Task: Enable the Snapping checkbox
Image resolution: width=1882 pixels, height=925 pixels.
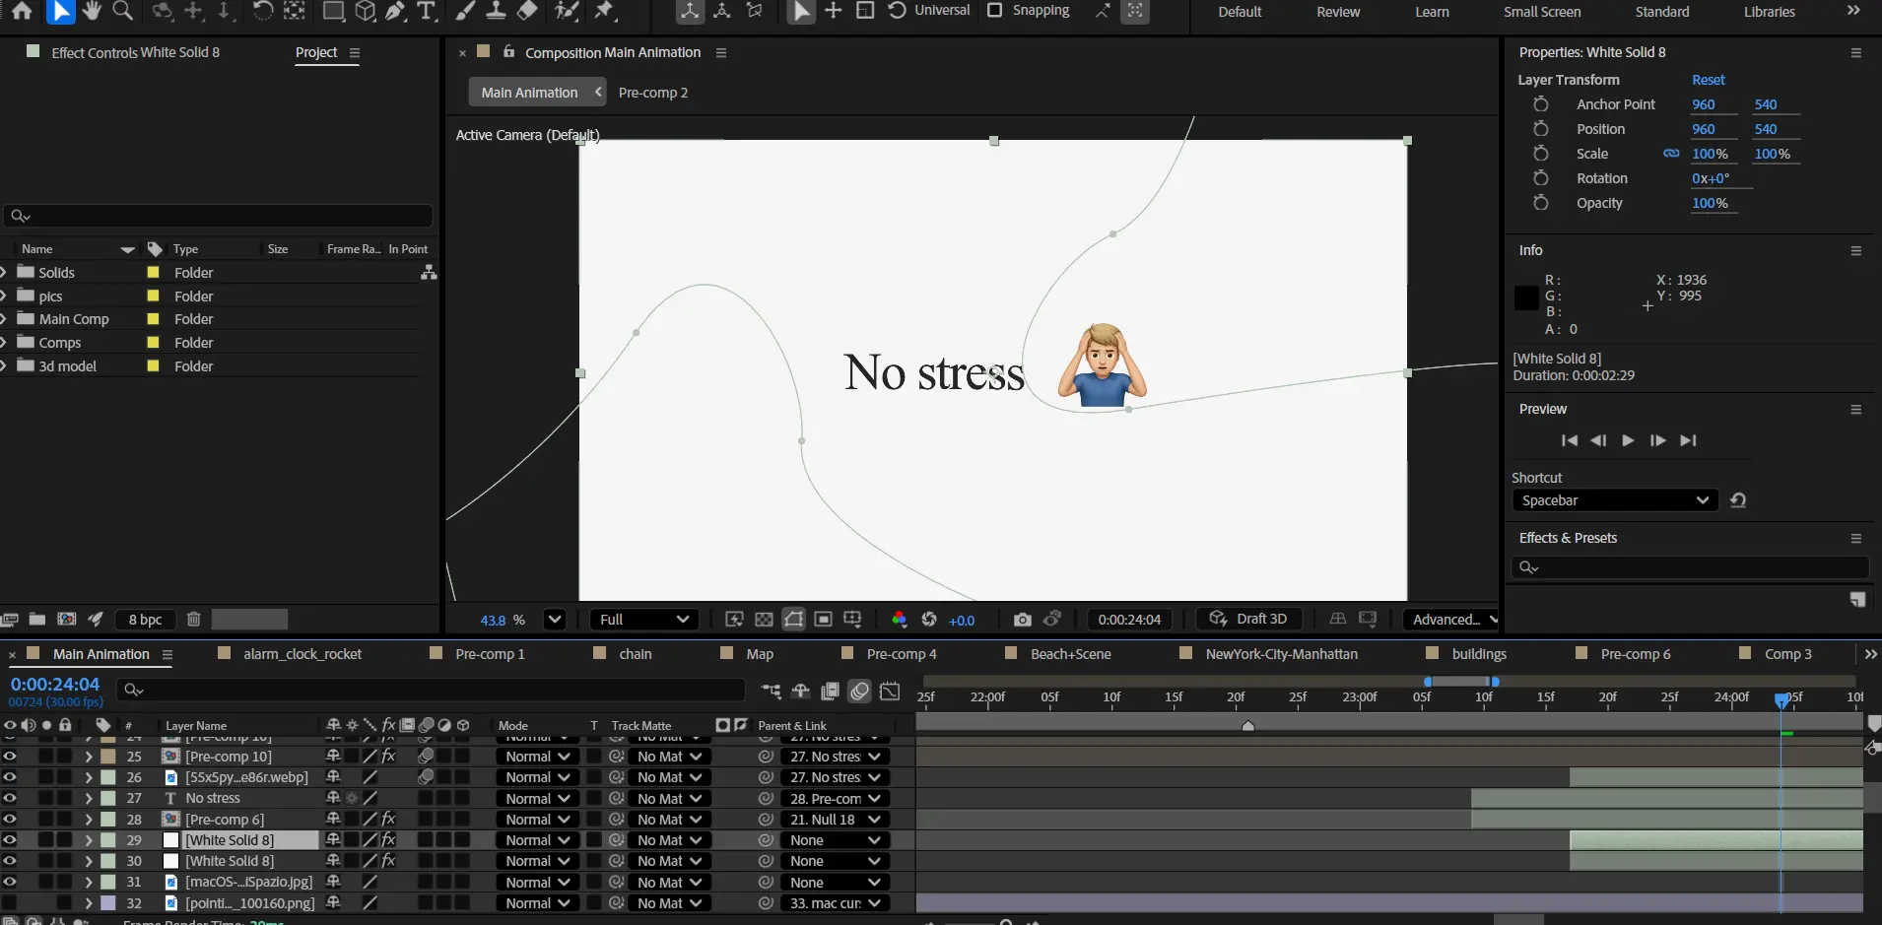Action: point(995,11)
